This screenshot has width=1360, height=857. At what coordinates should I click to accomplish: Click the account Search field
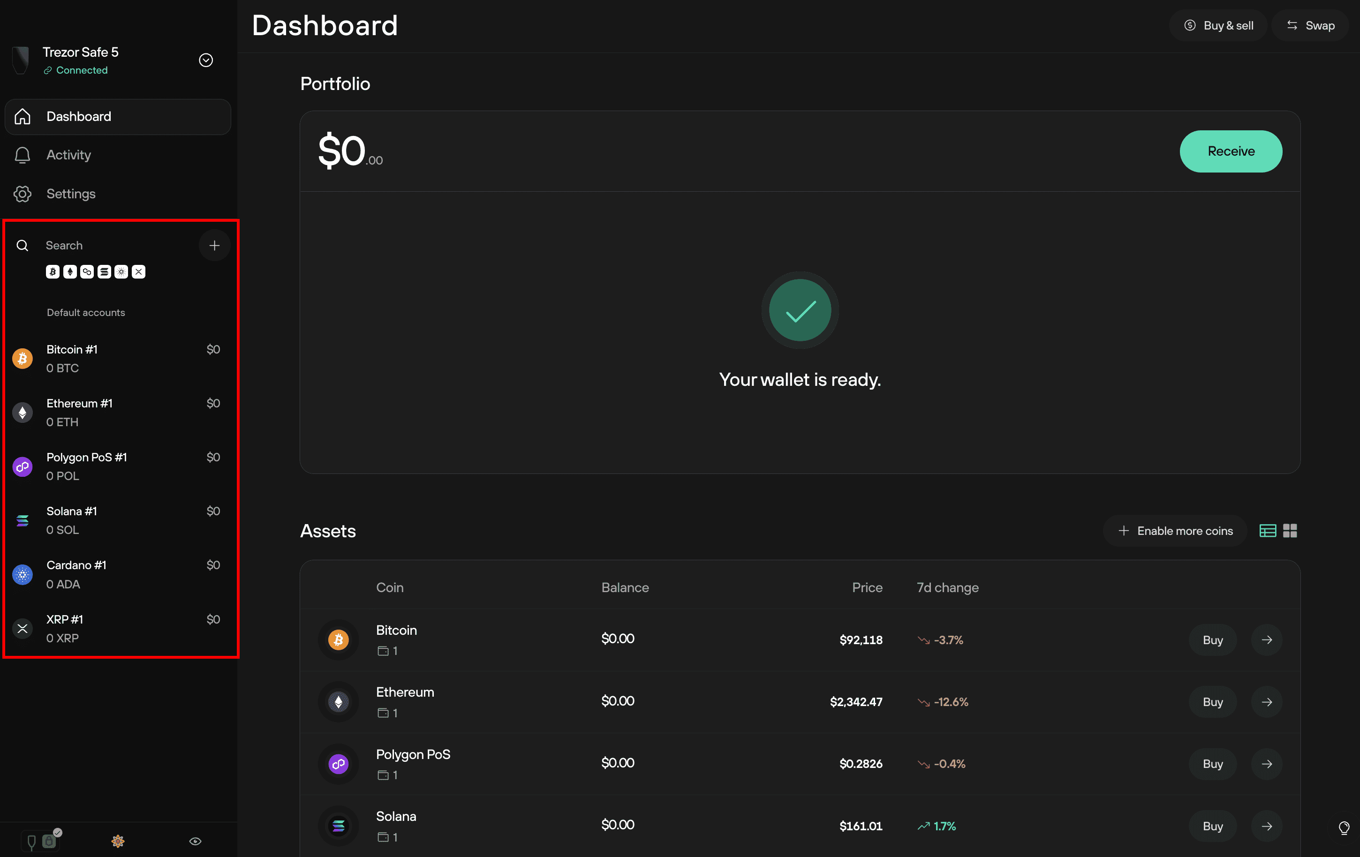[102, 245]
